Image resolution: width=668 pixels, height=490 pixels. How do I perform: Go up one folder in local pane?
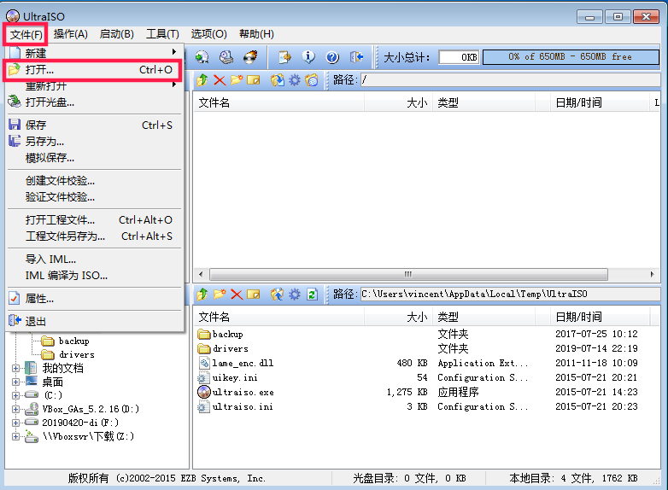coord(202,295)
